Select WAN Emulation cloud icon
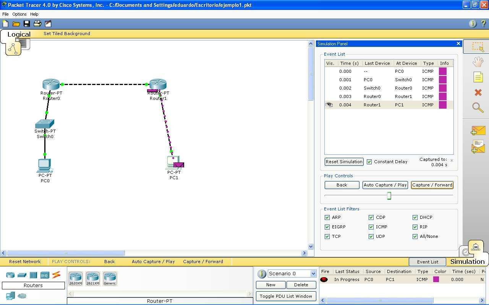The image size is (489, 305). point(22,295)
